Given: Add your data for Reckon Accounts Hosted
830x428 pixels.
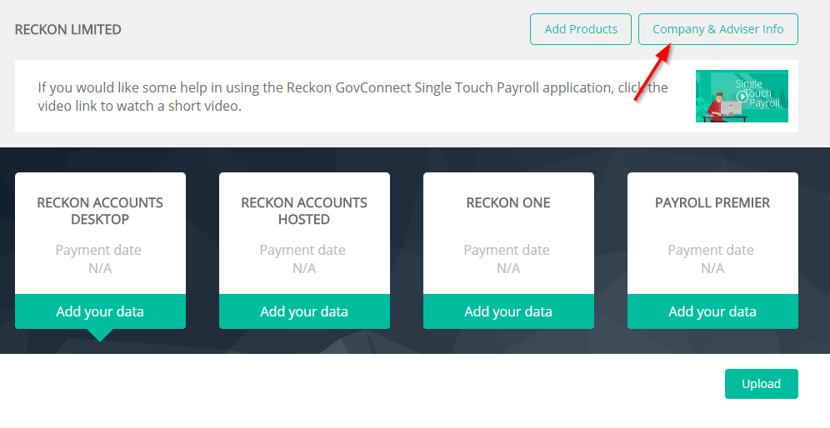Looking at the screenshot, I should [304, 311].
